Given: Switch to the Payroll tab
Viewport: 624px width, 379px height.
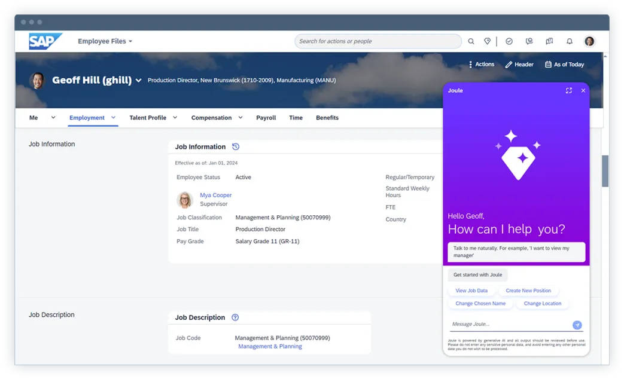Looking at the screenshot, I should [266, 118].
